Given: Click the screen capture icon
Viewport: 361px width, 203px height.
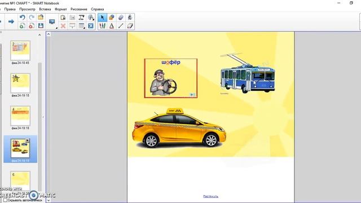Looking at the screenshot, I should (x=72, y=17).
